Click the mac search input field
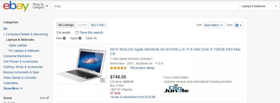 145,6
